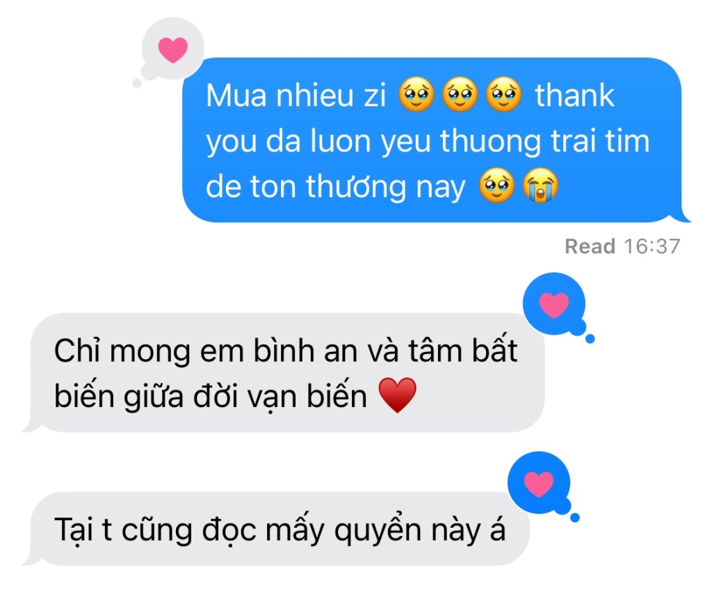
Task: Click the first pleading face emoji after 'zi'
Action: [416, 94]
